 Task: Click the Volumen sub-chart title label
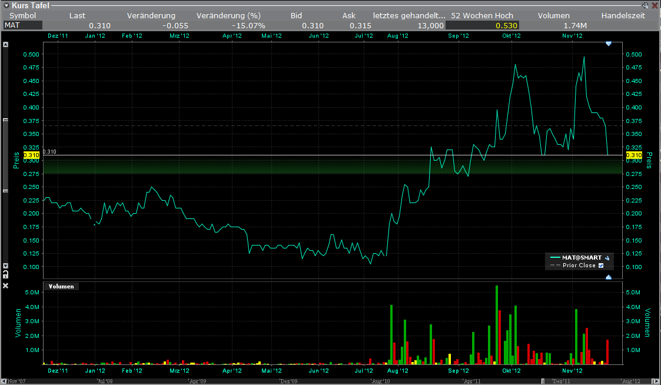click(61, 286)
